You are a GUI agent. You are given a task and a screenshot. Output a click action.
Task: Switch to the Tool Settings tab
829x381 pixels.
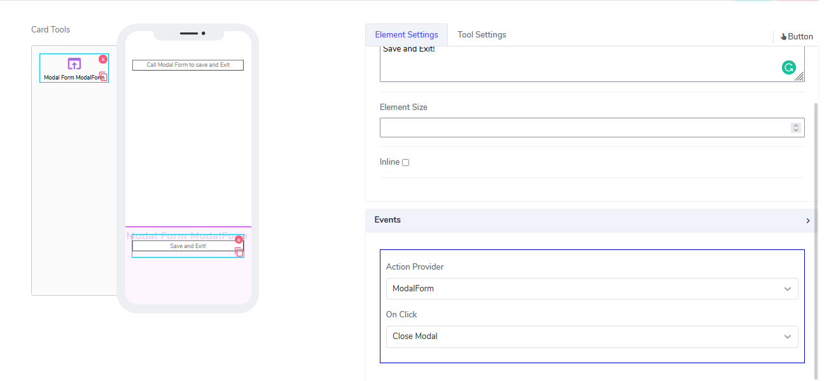[482, 35]
